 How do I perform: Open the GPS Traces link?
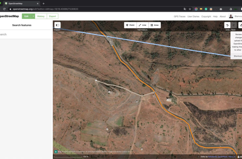click(180, 16)
